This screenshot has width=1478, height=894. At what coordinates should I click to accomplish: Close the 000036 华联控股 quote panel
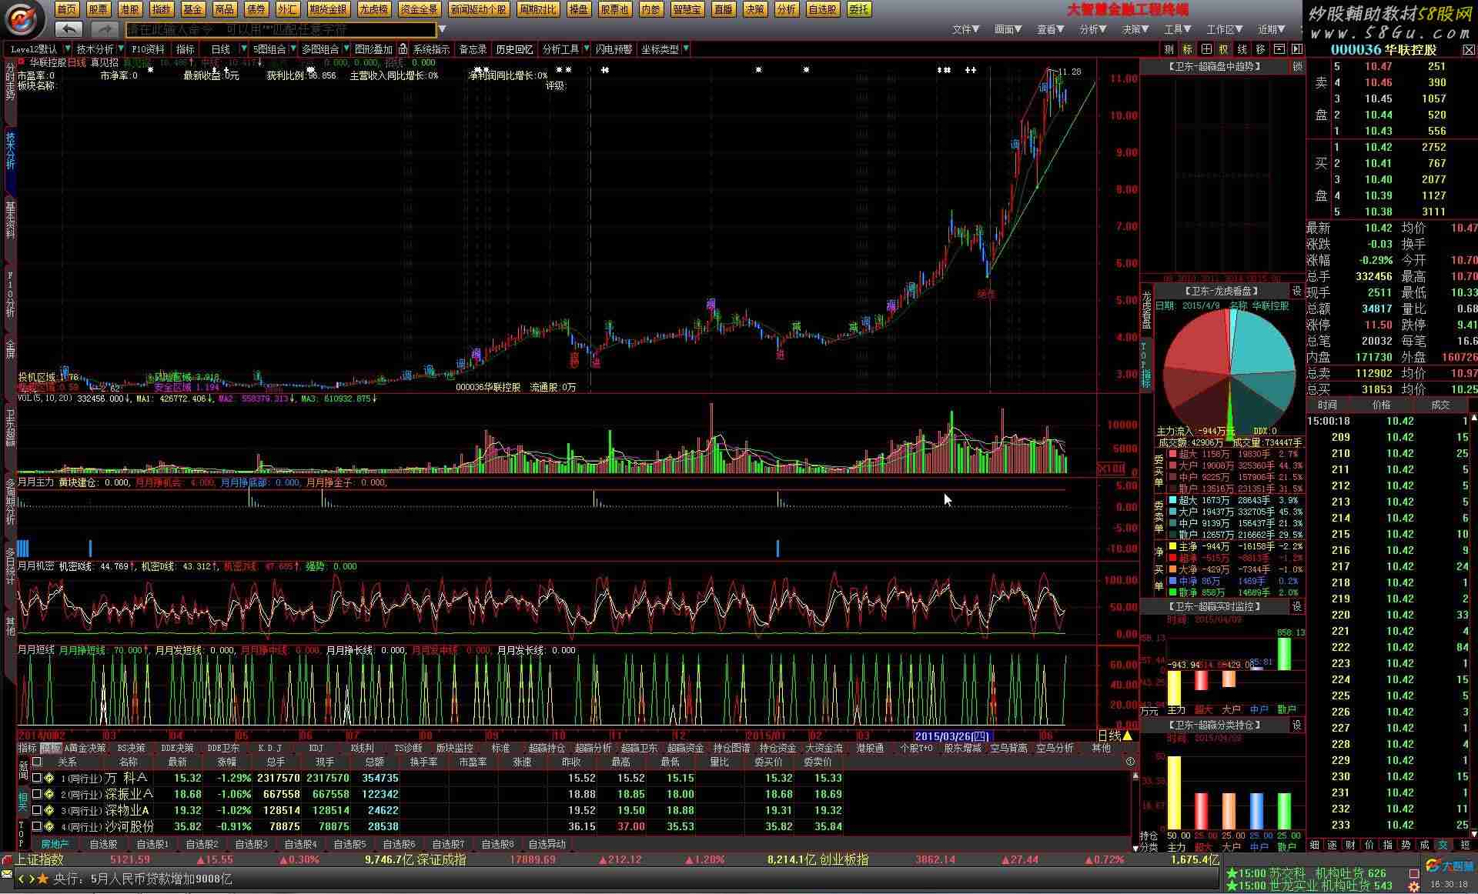[x=1467, y=50]
